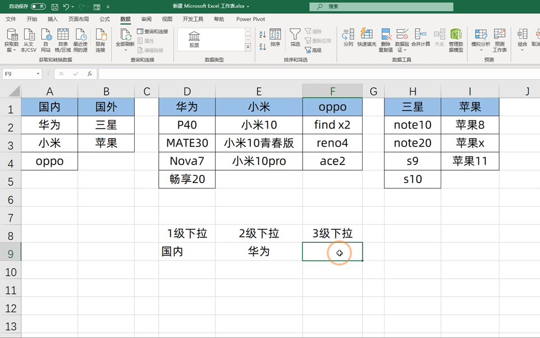Switch to the 插入 Insert tab
Screen dimensions: 540x338
coord(52,19)
